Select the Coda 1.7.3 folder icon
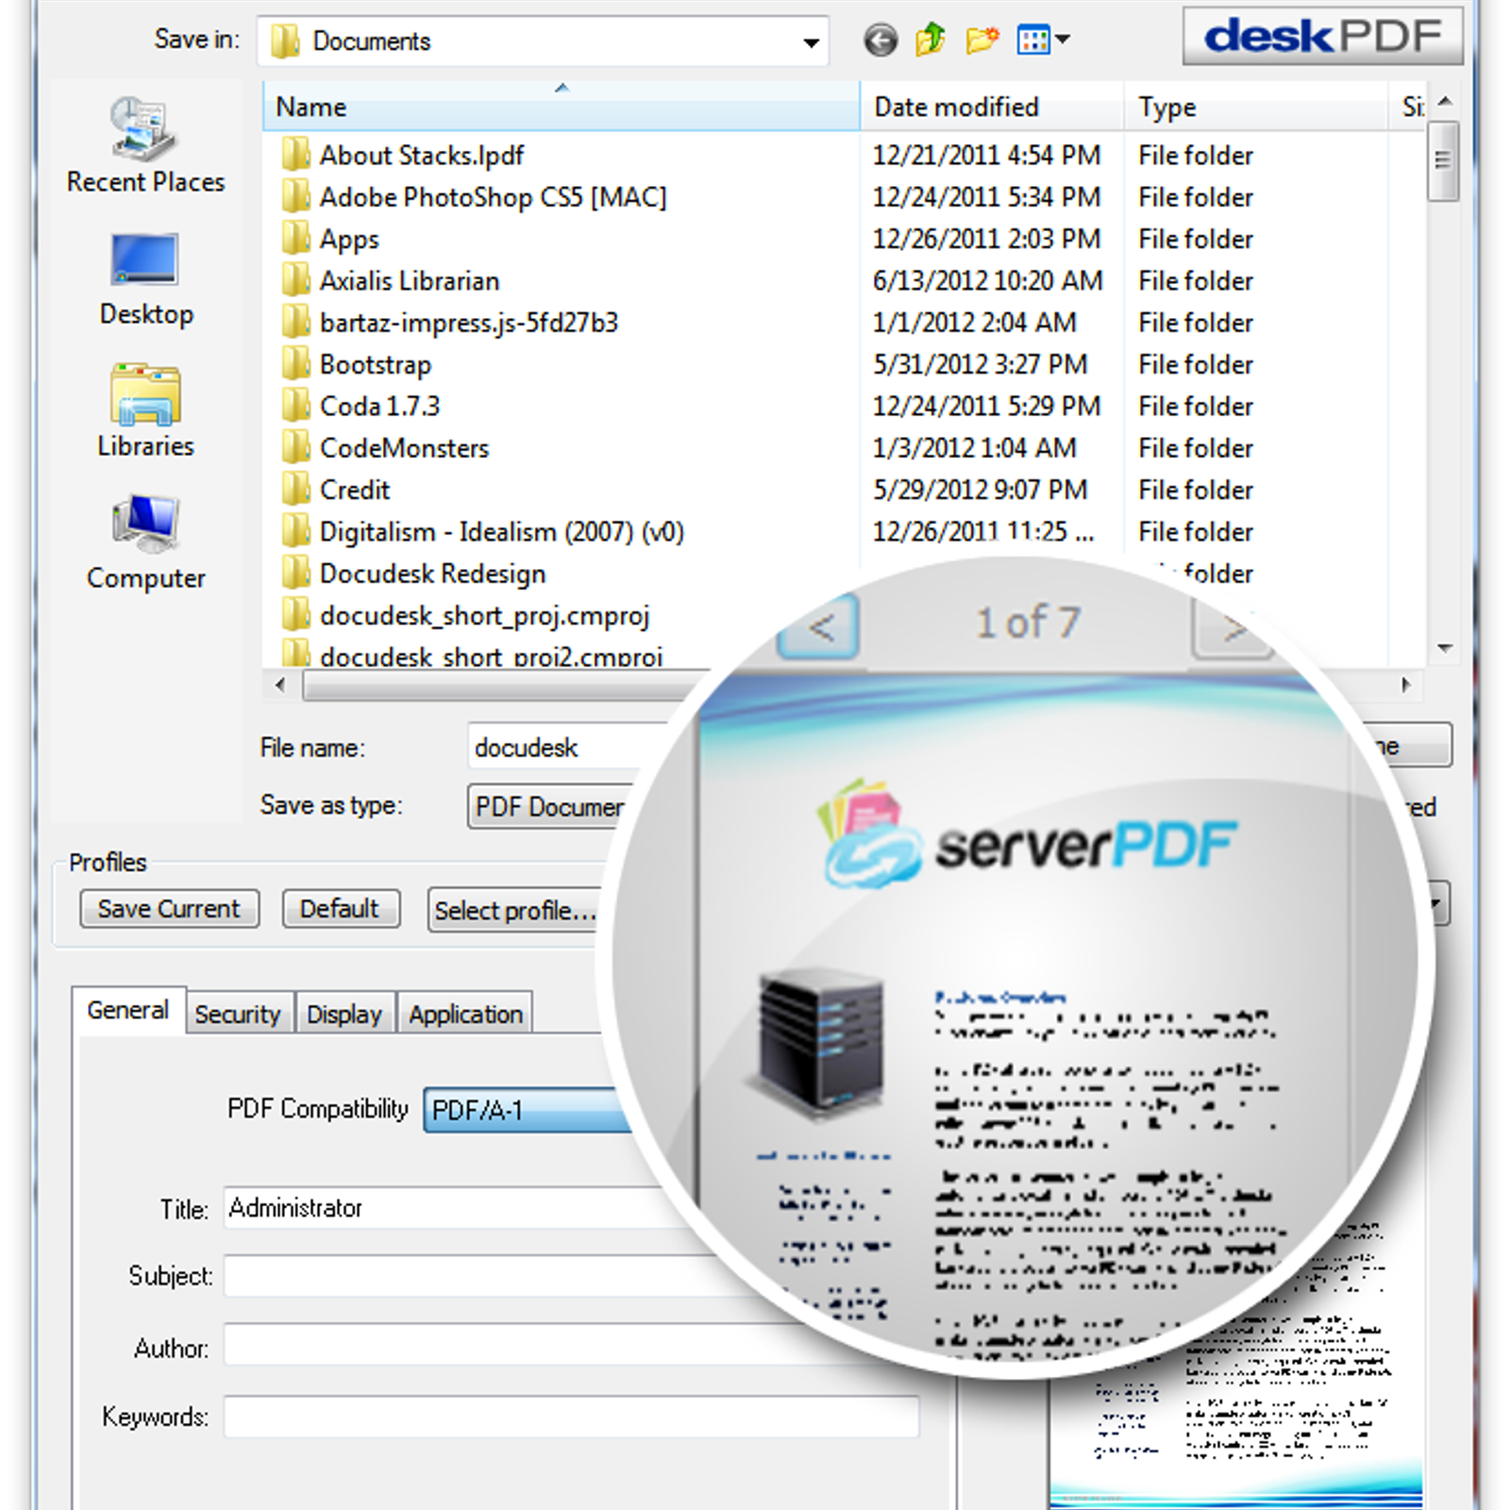 click(295, 405)
